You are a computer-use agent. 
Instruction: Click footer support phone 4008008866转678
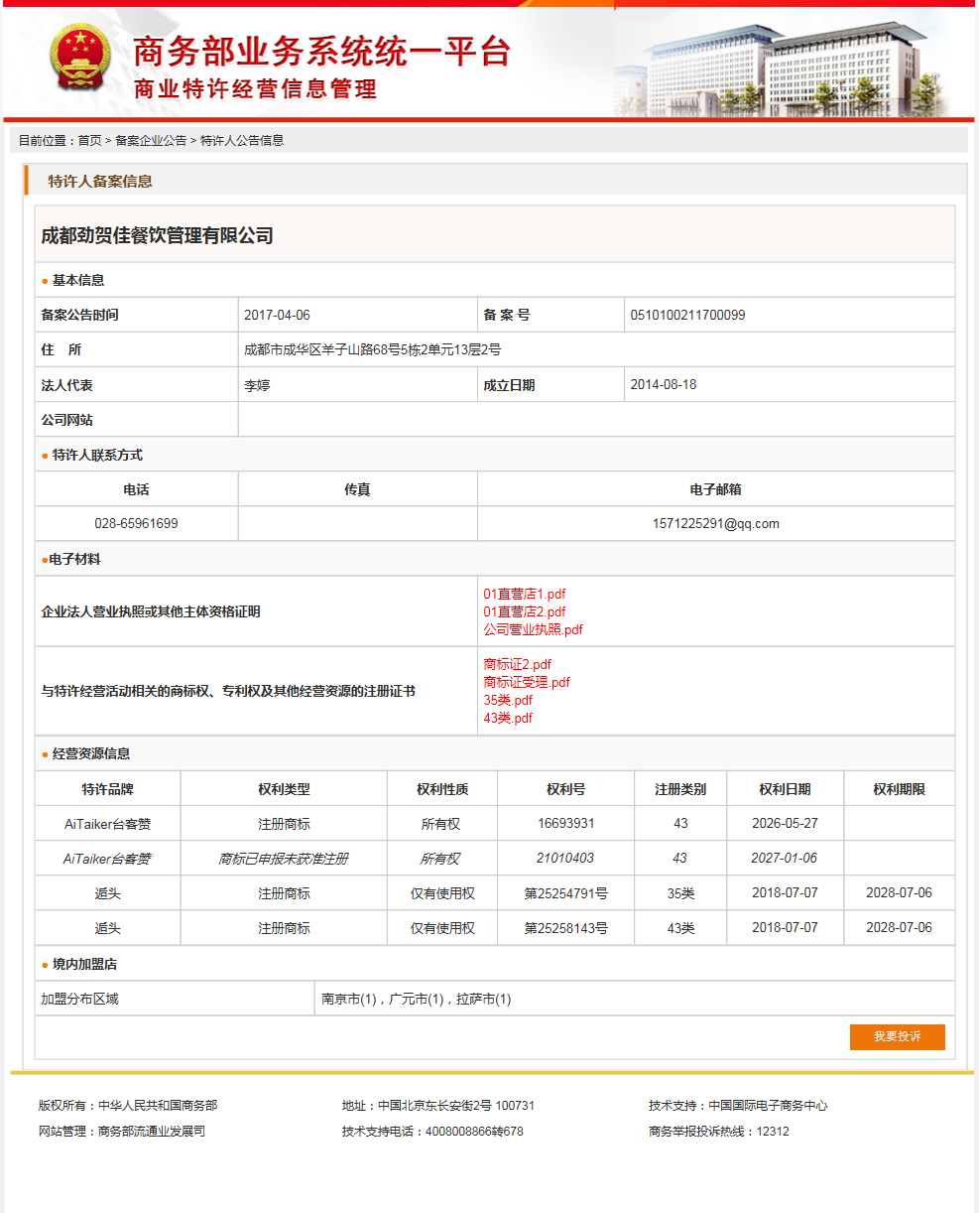pos(474,1131)
